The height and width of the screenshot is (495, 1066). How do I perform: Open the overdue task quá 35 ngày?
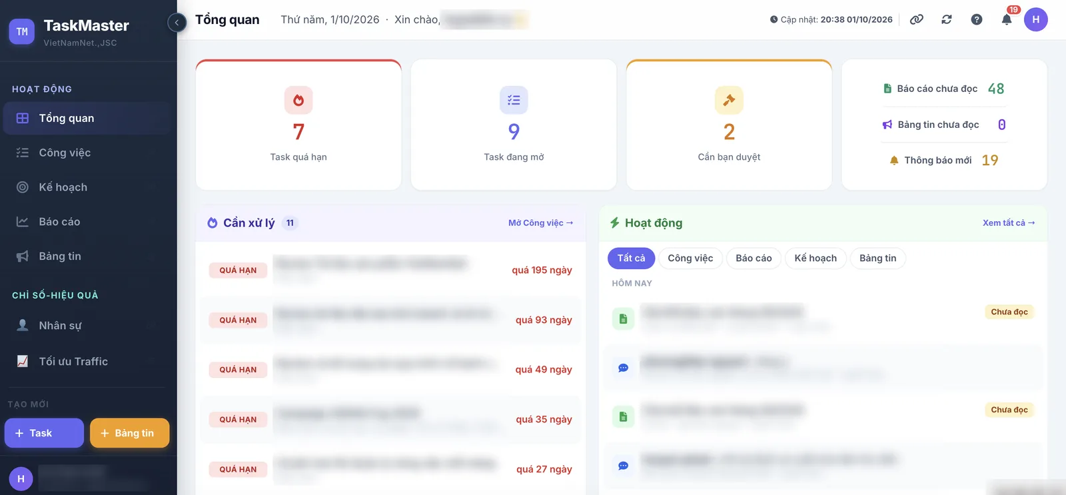pos(390,420)
